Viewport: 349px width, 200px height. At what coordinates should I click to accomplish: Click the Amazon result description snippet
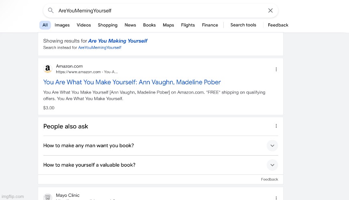154,96
